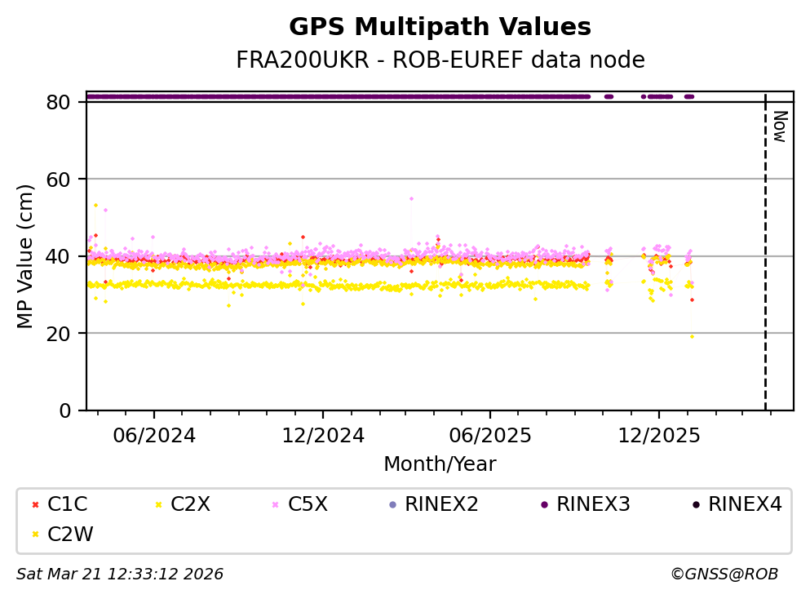Click the red C1C legend marker

(34, 505)
